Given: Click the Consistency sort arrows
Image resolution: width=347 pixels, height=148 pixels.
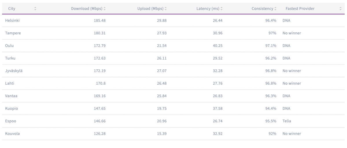Looking at the screenshot, I should coord(276,9).
